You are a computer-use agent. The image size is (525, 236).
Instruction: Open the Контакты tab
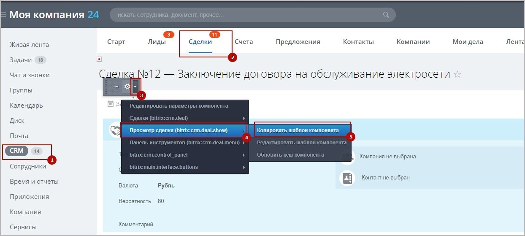click(x=358, y=42)
